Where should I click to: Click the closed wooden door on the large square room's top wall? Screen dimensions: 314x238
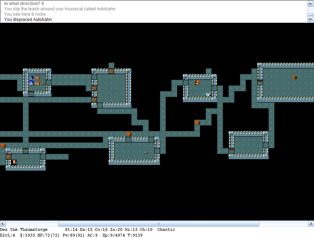click(111, 71)
